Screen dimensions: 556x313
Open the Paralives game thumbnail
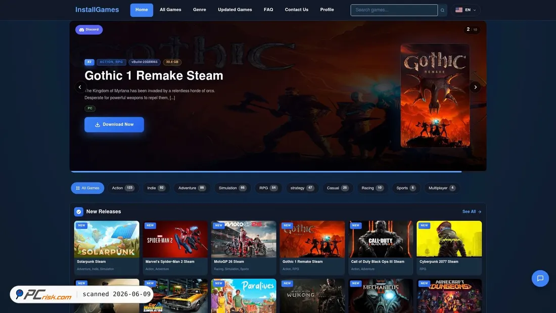point(244,296)
